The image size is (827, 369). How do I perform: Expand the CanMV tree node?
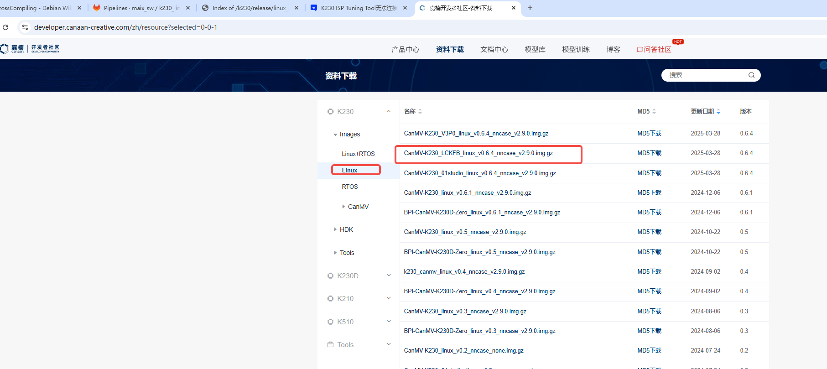pos(343,207)
